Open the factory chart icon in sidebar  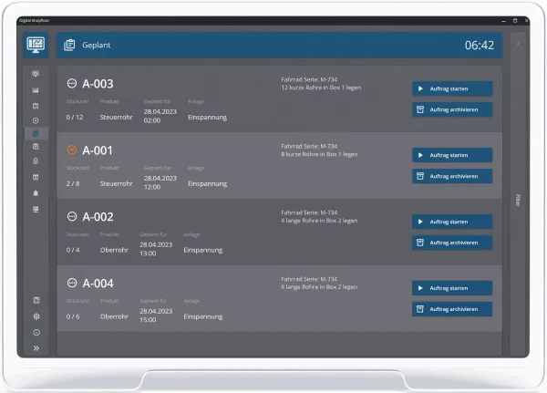click(x=36, y=90)
